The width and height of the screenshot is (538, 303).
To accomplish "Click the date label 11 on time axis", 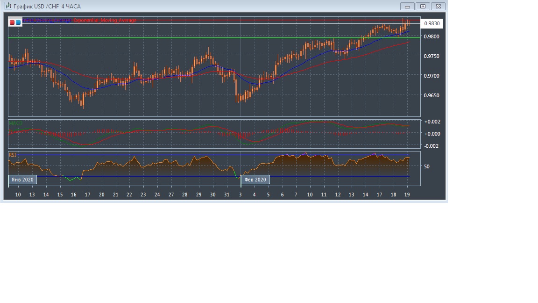I will (x=324, y=195).
